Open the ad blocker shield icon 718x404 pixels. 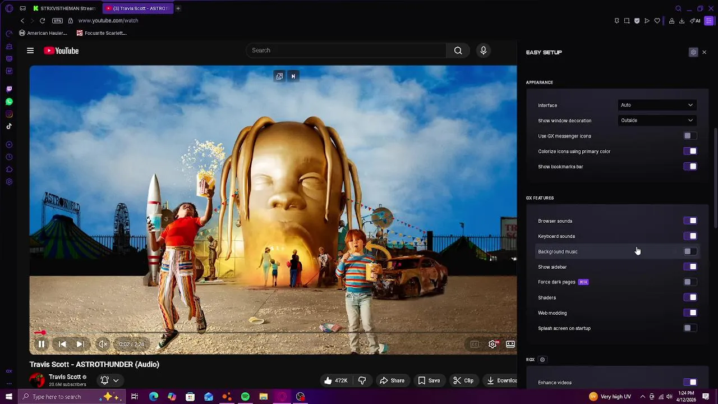coord(637,21)
